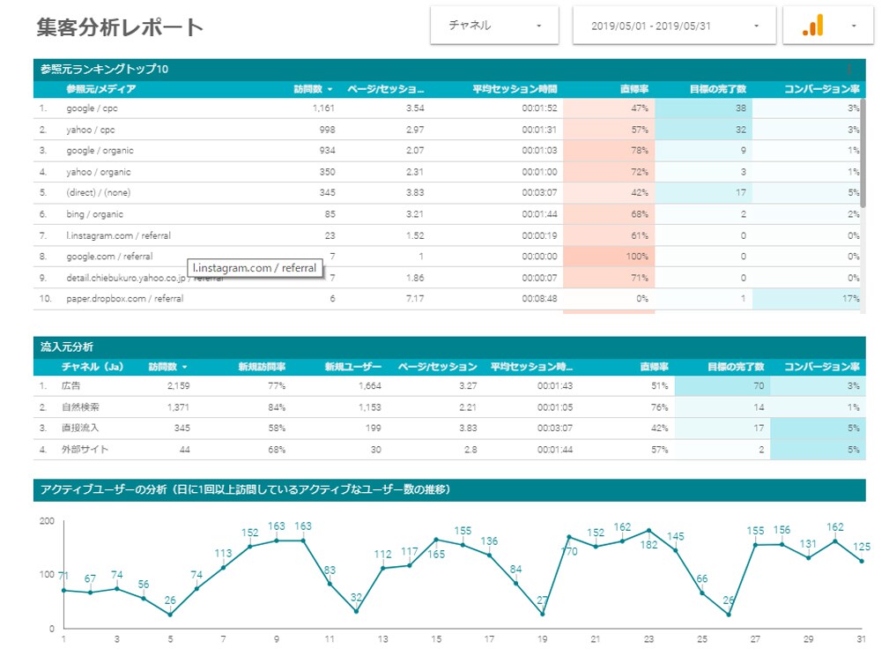The height and width of the screenshot is (656, 889).
Task: Sort the ranking table by 直帰率 header
Action: coord(633,89)
